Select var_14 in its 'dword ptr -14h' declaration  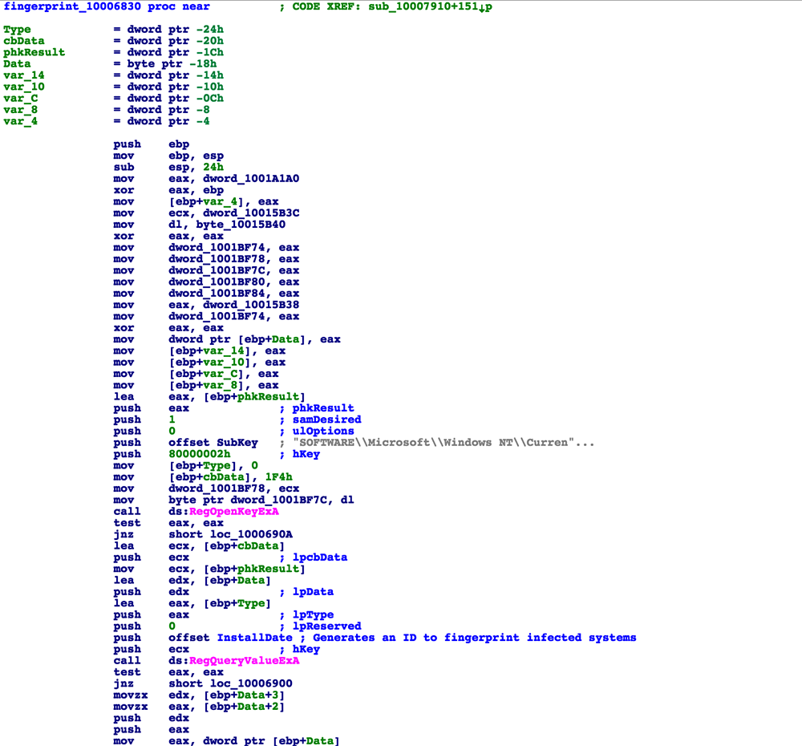click(x=23, y=75)
